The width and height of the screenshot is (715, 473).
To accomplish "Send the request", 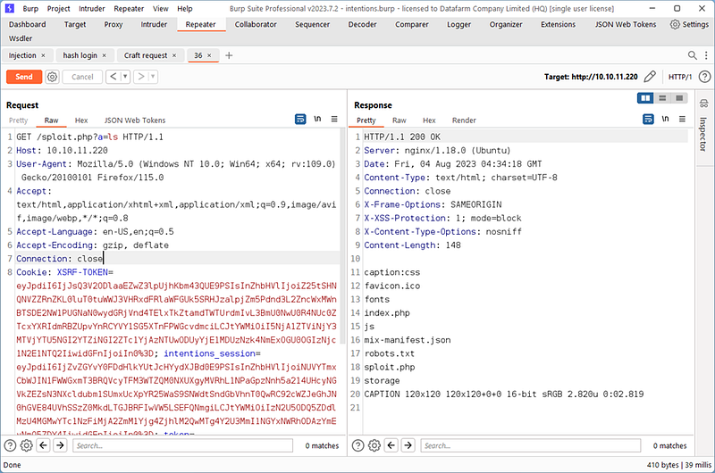I will [24, 77].
